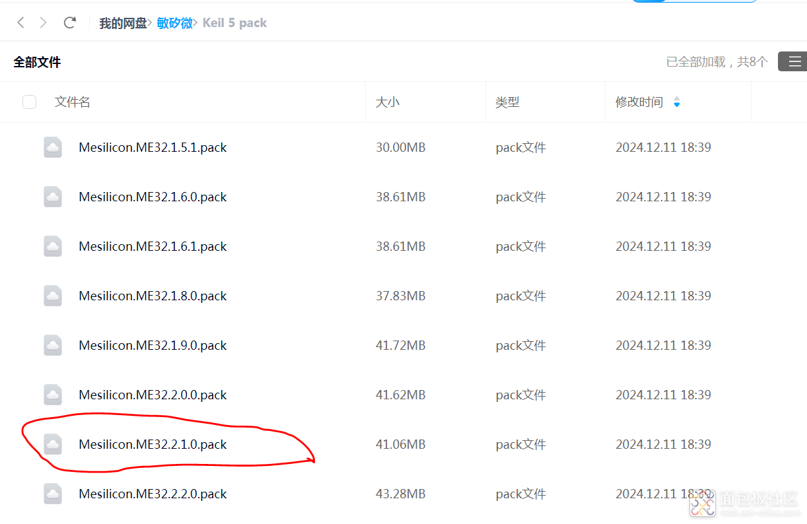Screen dimensions: 807x524
Task: Open file Mesilicon.ME32.1.9.0.pack
Action: tap(153, 345)
